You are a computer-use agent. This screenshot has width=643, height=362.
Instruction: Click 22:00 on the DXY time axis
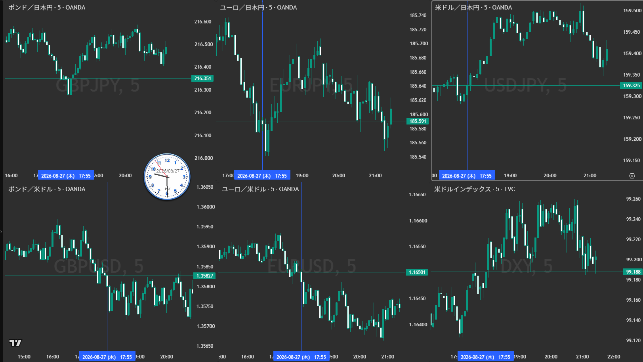(614, 357)
